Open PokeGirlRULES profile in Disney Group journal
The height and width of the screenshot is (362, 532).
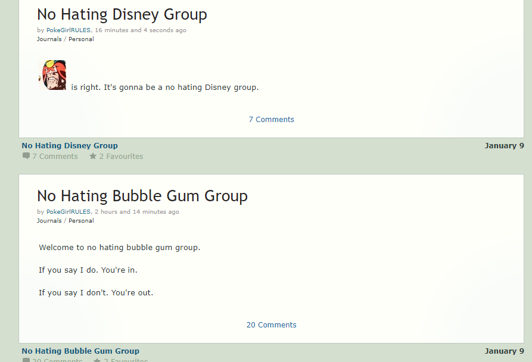68,30
